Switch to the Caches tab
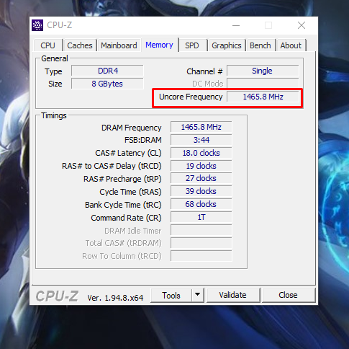This screenshot has height=349, width=349. click(x=80, y=45)
